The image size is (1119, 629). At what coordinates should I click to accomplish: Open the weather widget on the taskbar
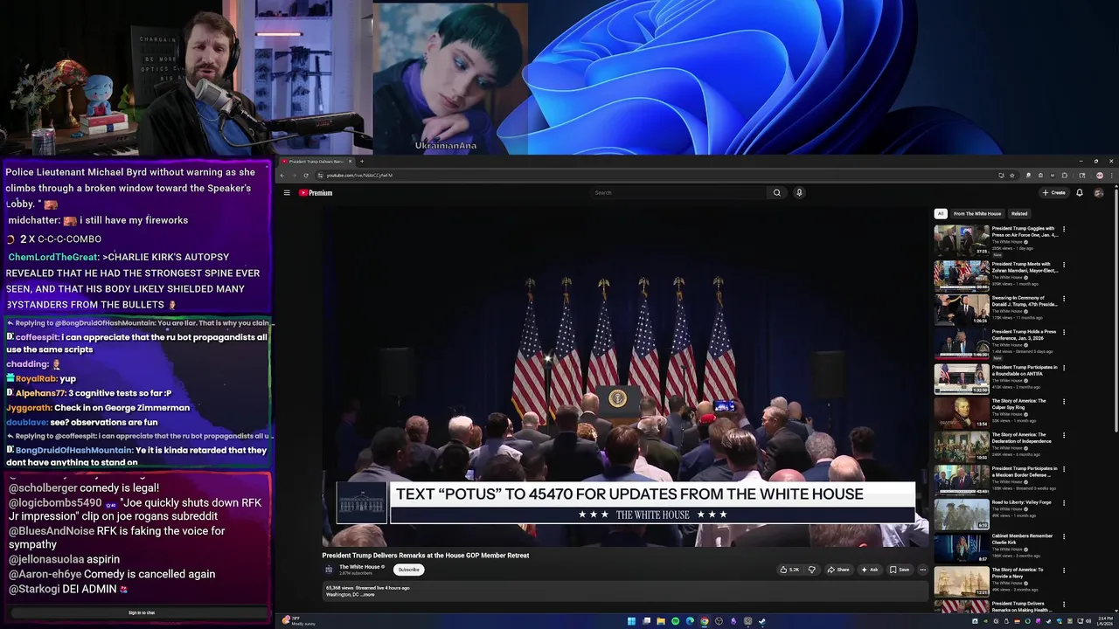click(x=298, y=621)
